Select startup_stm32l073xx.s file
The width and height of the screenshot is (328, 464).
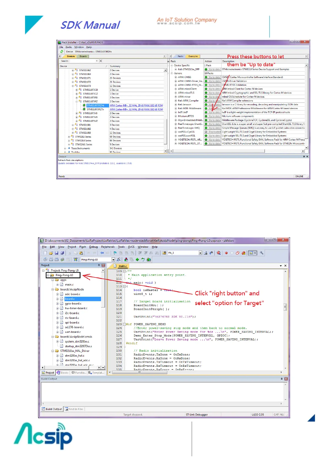[x=78, y=346]
